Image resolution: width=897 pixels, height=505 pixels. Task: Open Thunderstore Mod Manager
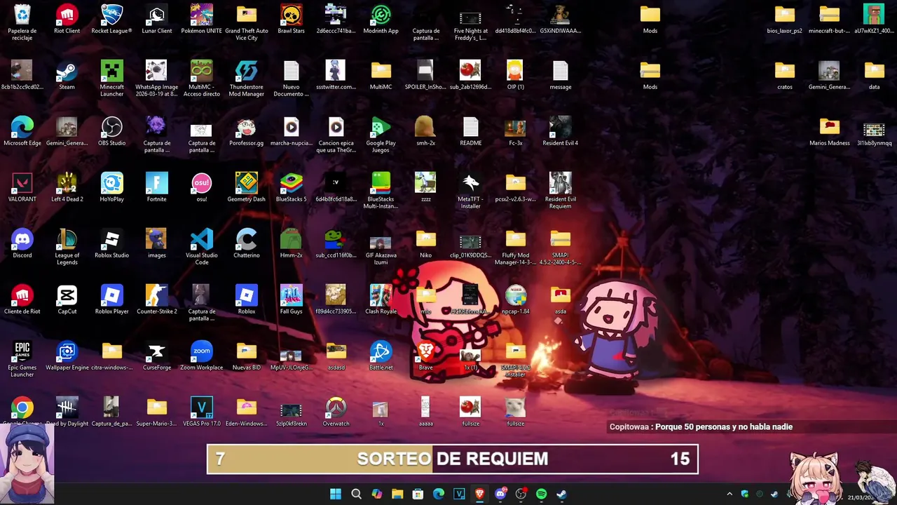click(246, 78)
